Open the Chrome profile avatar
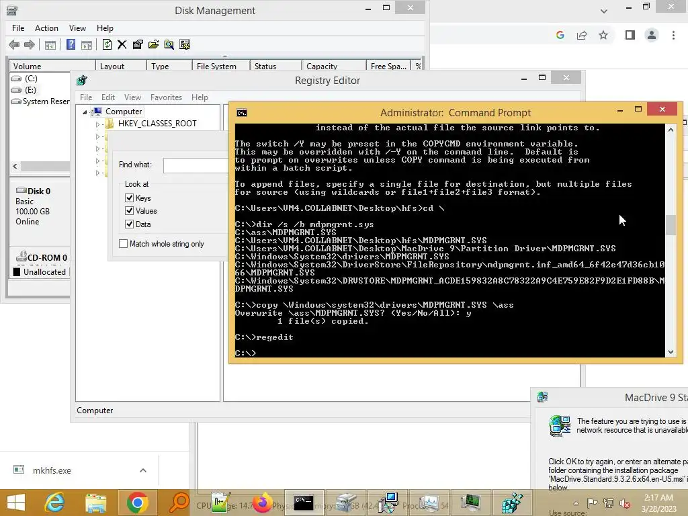The width and height of the screenshot is (688, 516). (x=652, y=35)
